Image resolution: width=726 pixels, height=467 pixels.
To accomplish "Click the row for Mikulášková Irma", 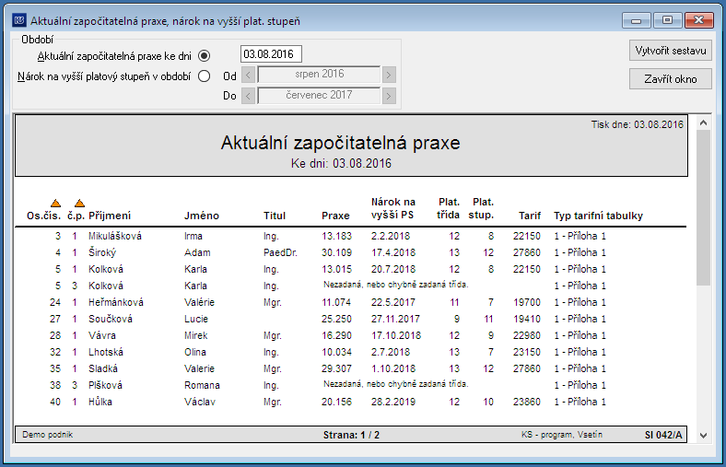I will [350, 236].
